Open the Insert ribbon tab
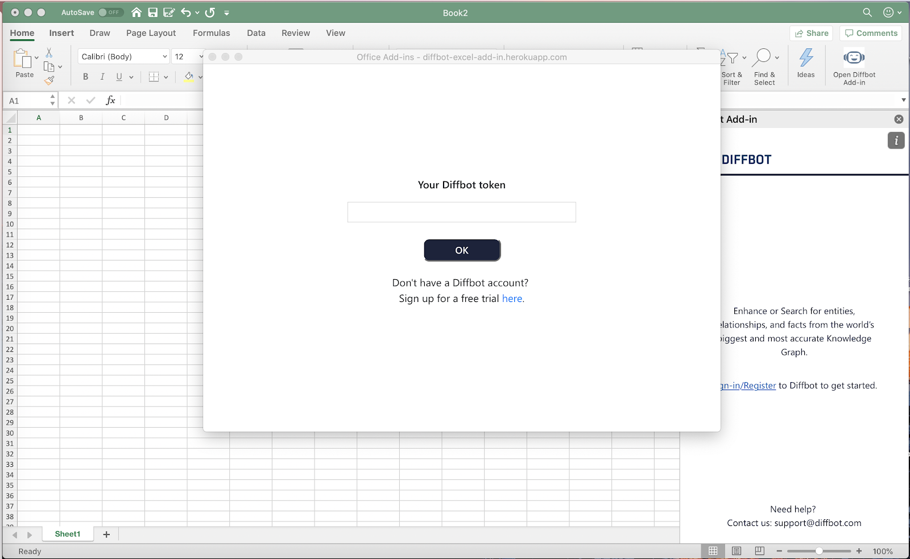This screenshot has width=910, height=559. (61, 33)
